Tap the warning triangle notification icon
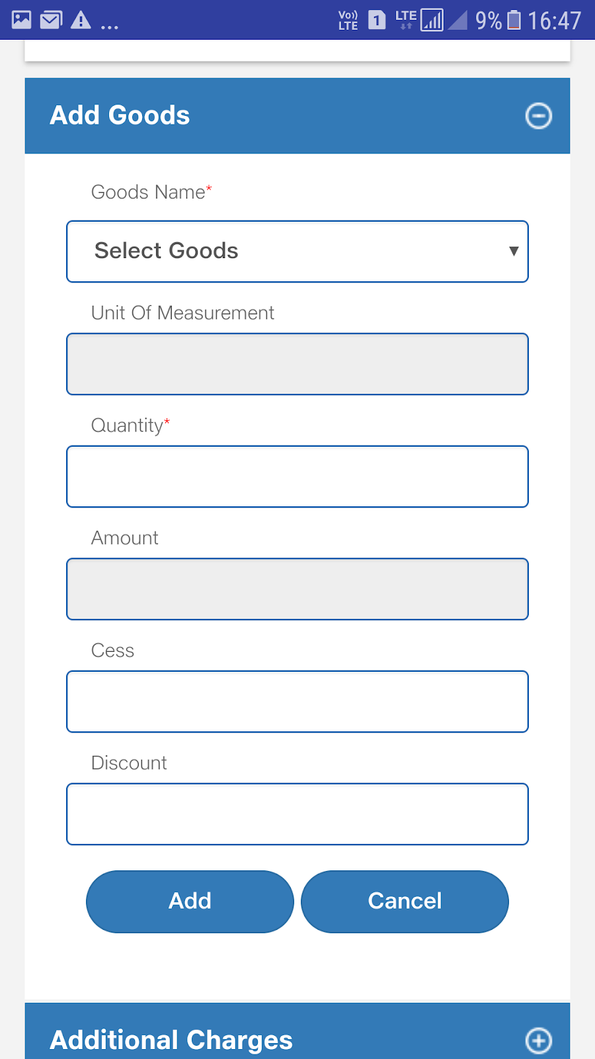The width and height of the screenshot is (595, 1059). (x=81, y=20)
